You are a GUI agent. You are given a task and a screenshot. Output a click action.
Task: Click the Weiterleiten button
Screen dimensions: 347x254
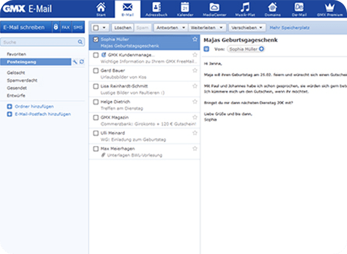pos(203,28)
